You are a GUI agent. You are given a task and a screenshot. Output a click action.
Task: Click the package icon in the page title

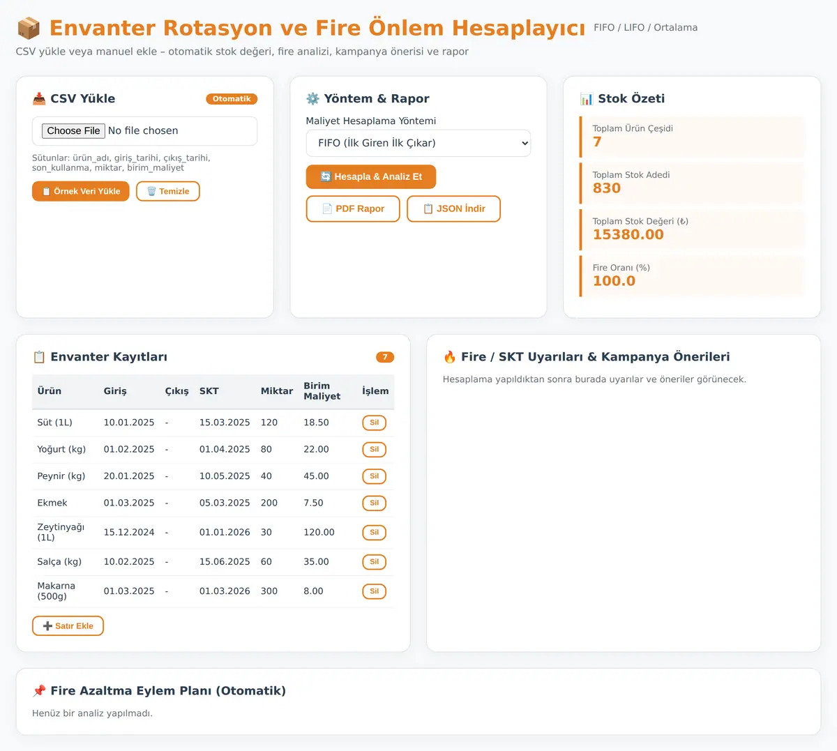tap(29, 28)
